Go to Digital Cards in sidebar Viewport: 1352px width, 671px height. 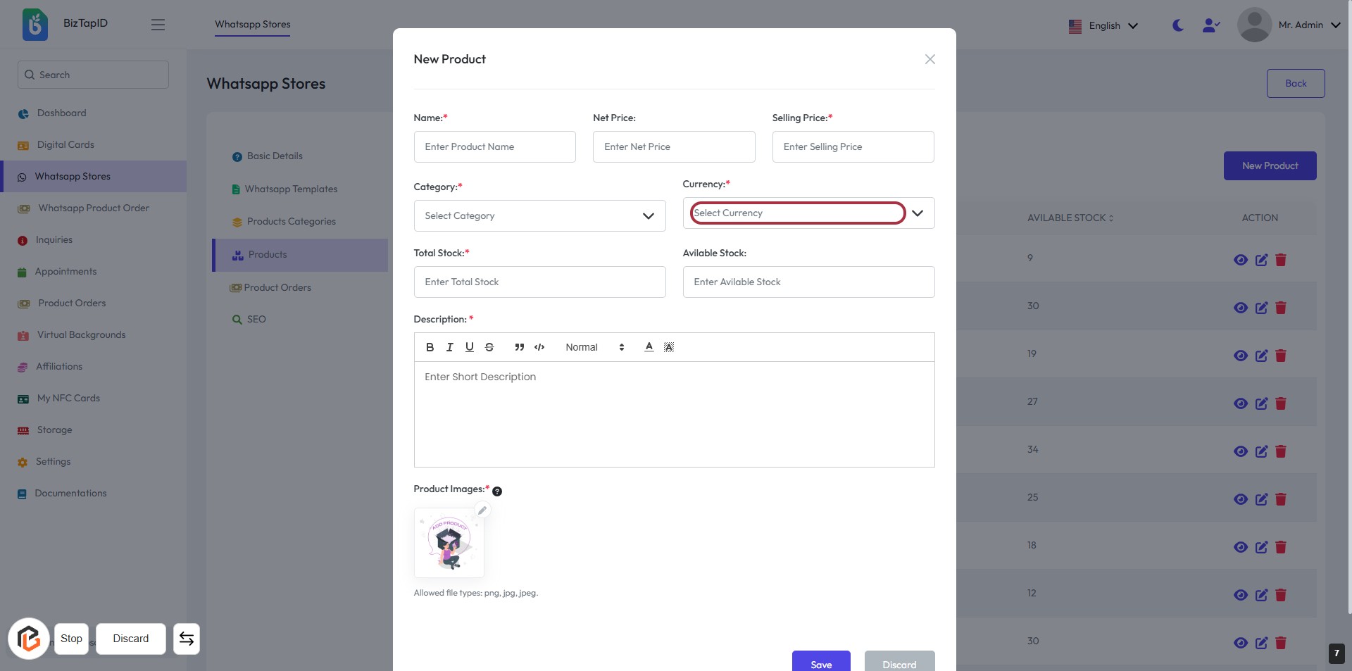pos(65,145)
